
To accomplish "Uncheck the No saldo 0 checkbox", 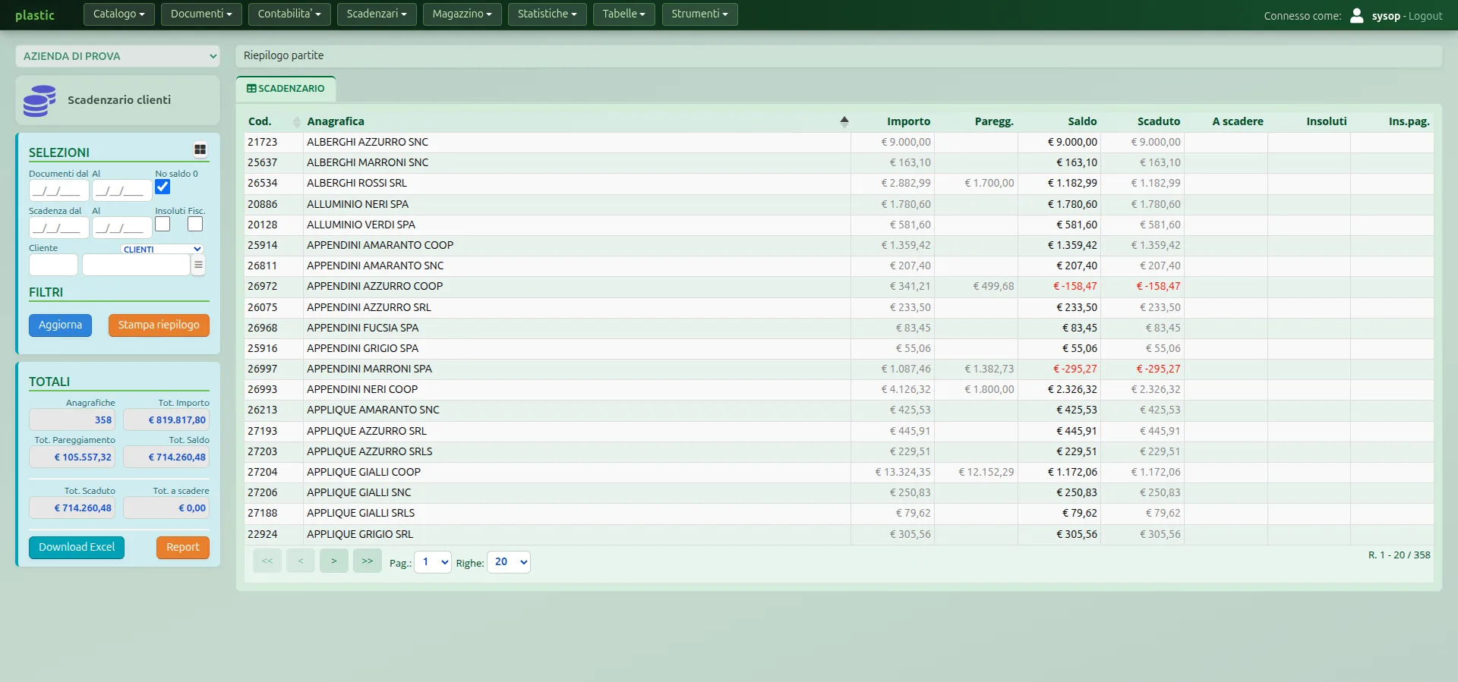I will [x=163, y=187].
